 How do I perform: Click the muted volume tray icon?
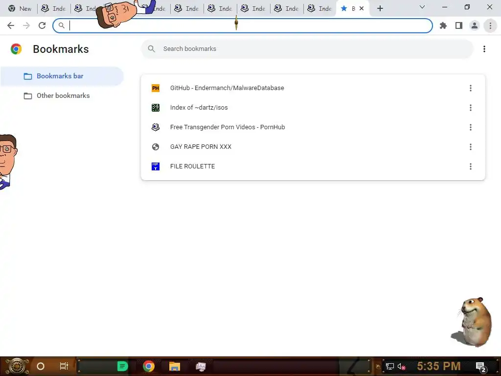(x=401, y=366)
